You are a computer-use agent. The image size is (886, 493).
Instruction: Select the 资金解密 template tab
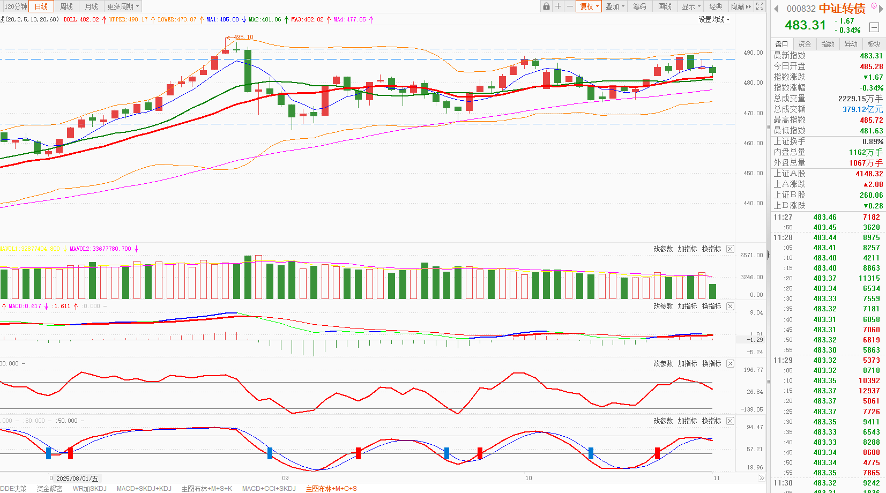(49, 488)
